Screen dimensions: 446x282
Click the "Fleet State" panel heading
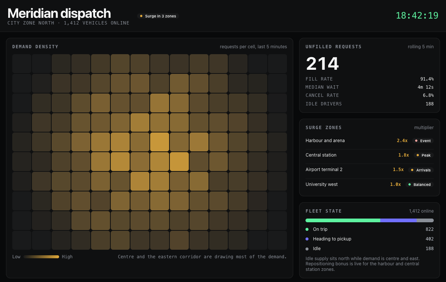click(324, 211)
